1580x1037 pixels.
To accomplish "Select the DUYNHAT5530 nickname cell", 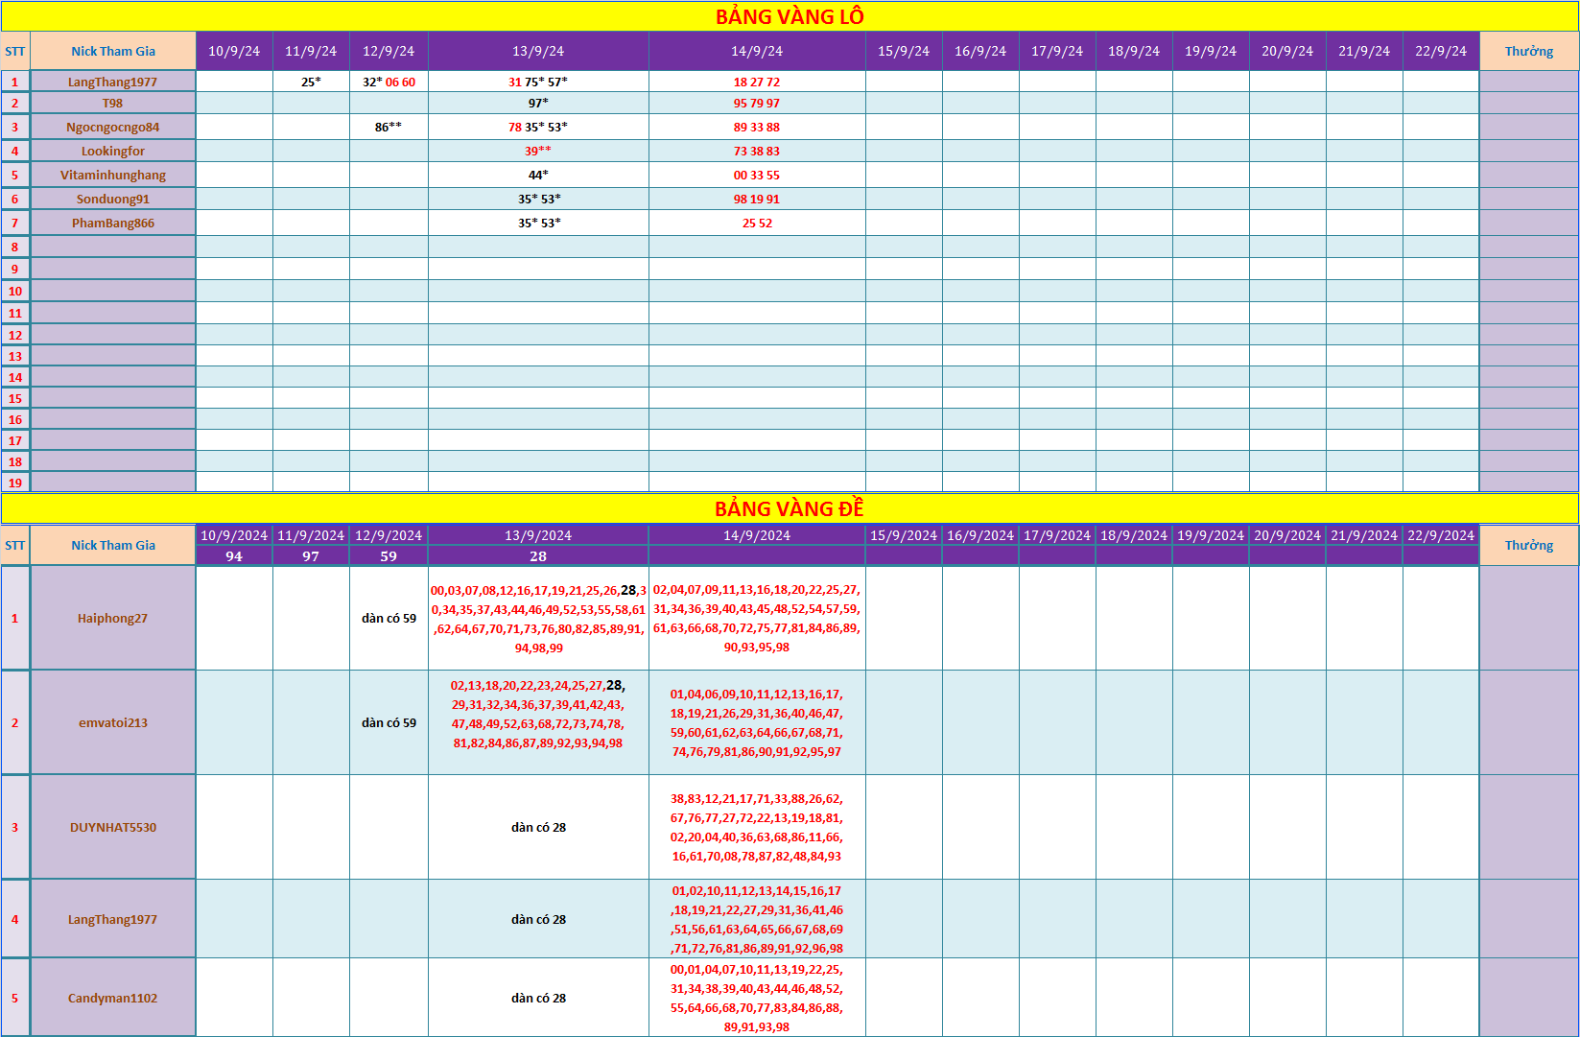I will tap(113, 827).
